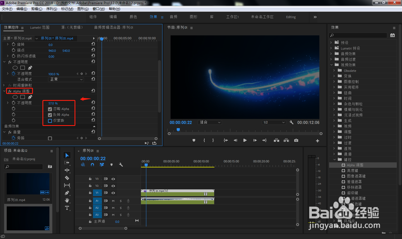Click the Lift button icon
The height and width of the screenshot is (239, 402).
tap(276, 140)
